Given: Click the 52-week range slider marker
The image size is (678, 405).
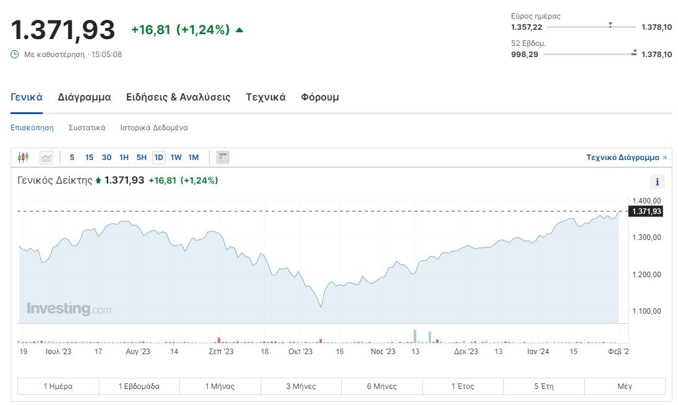Looking at the screenshot, I should pos(634,53).
